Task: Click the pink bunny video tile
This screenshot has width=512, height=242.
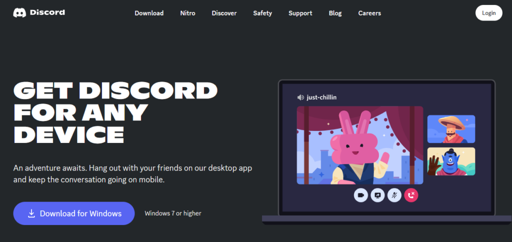Action: (360, 145)
